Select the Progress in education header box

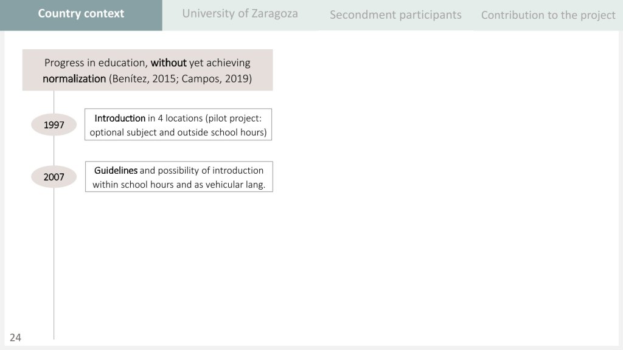coord(147,70)
